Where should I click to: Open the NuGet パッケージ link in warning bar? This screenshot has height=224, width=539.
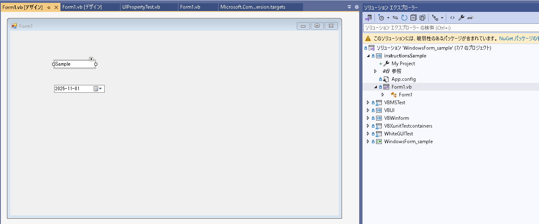pos(519,38)
